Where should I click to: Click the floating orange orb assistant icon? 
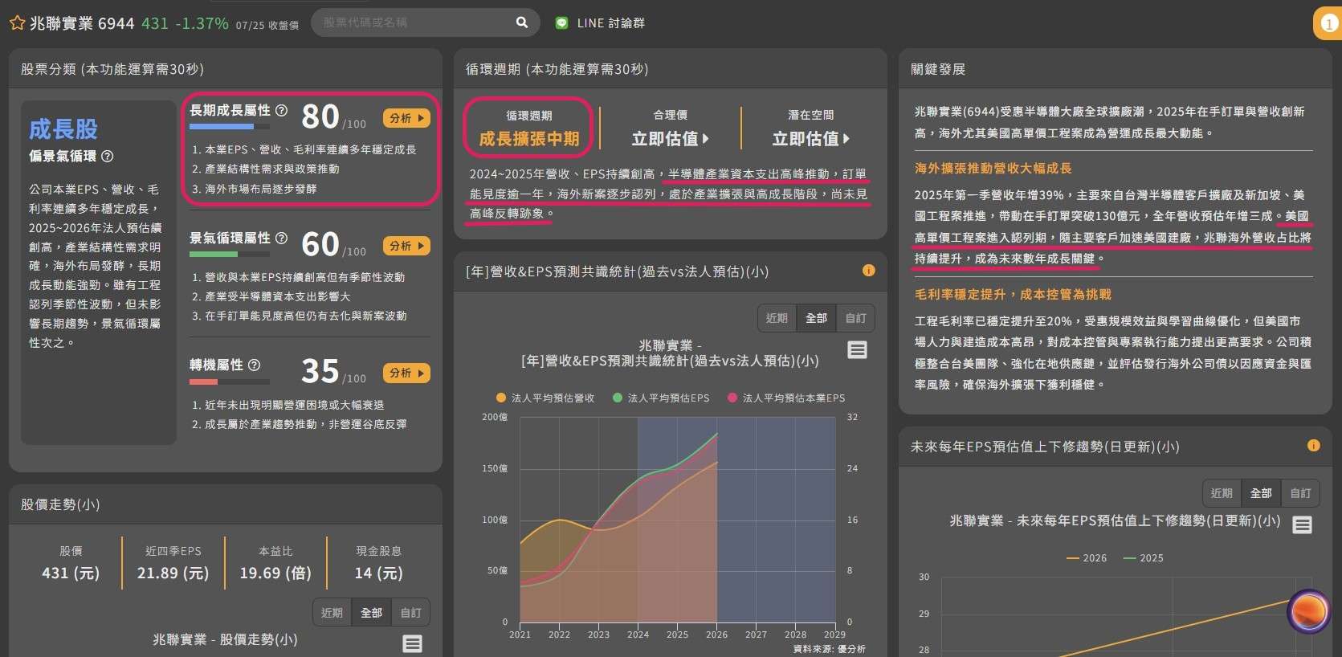(x=1308, y=611)
